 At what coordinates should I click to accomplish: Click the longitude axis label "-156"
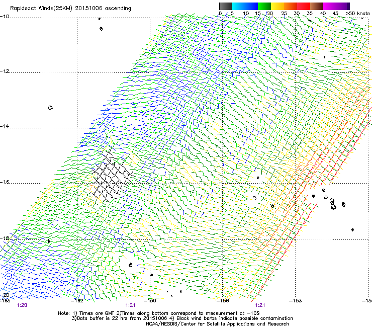click(x=223, y=301)
